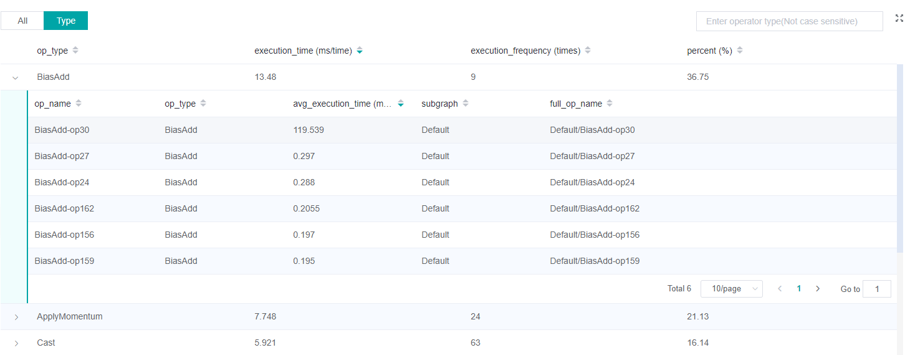This screenshot has width=905, height=355.
Task: Go to previous page of results
Action: point(780,289)
